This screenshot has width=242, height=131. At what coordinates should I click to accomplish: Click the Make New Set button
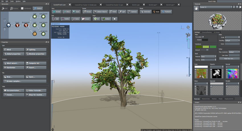(229, 58)
